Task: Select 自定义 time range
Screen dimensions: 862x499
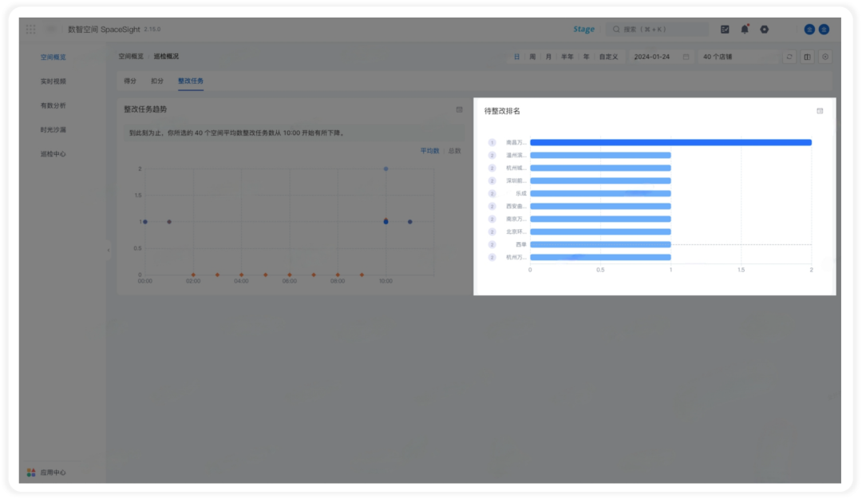Action: (608, 57)
